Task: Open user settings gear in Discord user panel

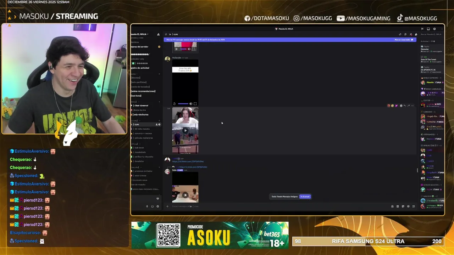Action: pyautogui.click(x=157, y=206)
